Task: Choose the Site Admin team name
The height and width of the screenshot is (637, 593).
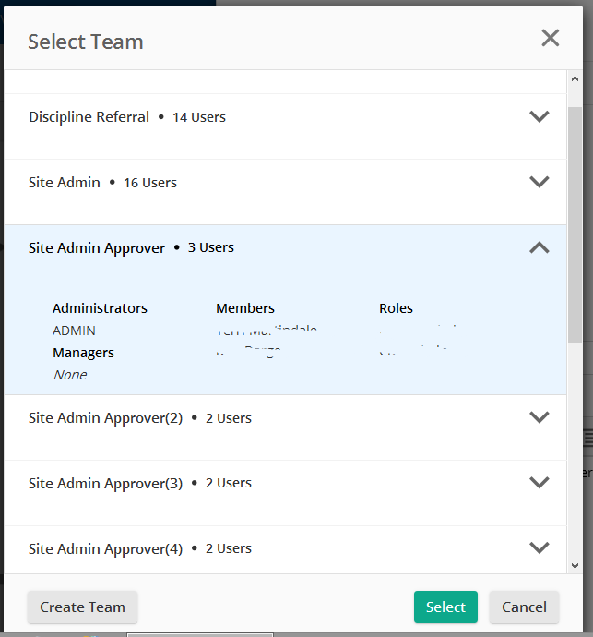Action: tap(65, 183)
